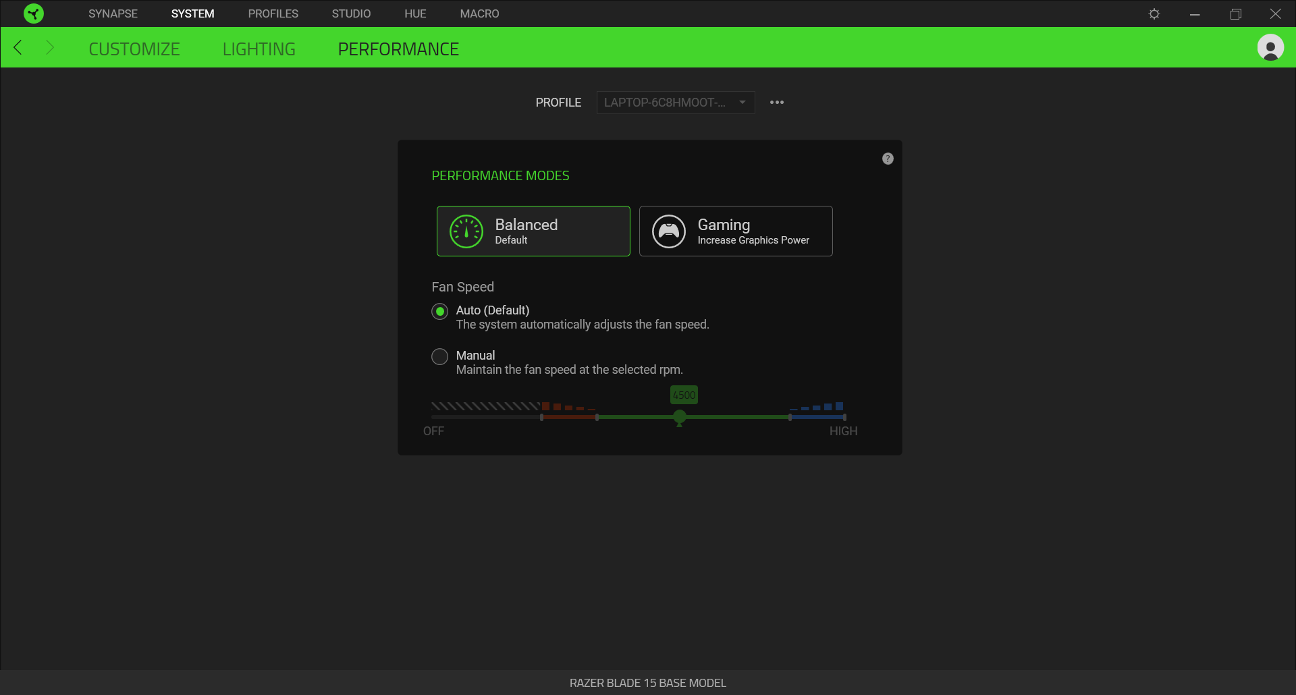Click the red low-speed slider segment
The image size is (1296, 695).
tap(569, 418)
